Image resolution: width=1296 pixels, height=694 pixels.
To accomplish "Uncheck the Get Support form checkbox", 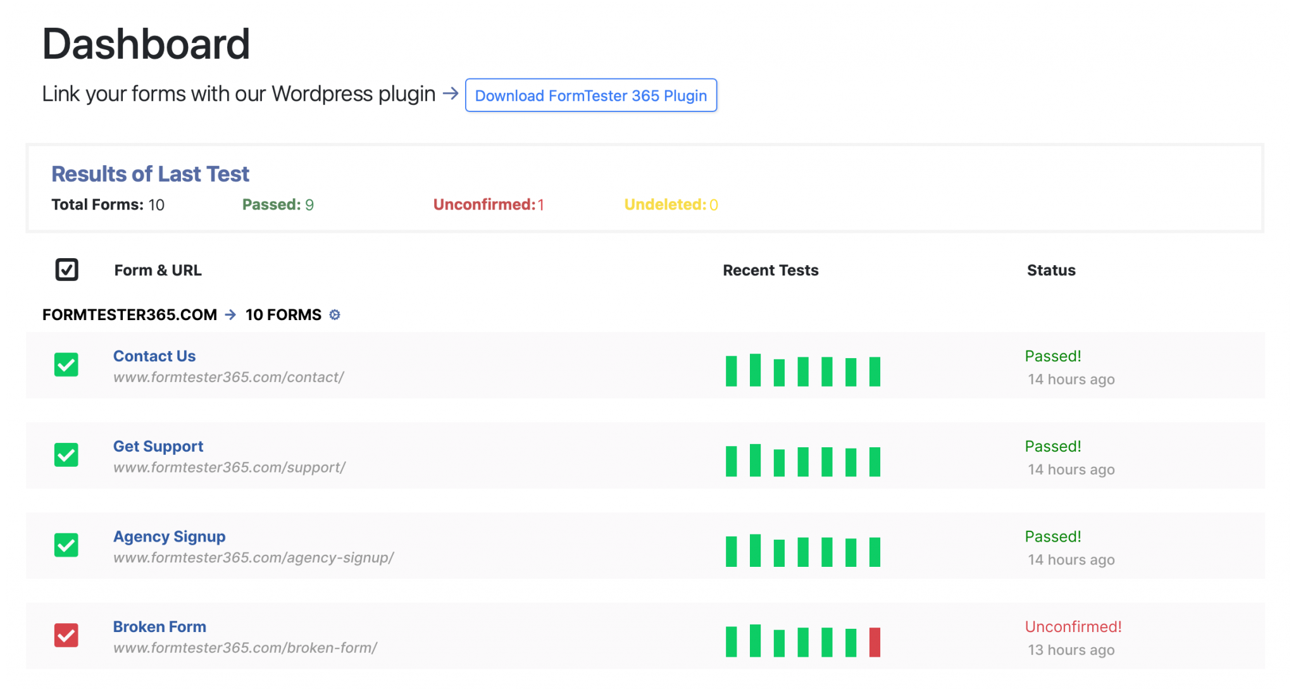I will point(66,456).
